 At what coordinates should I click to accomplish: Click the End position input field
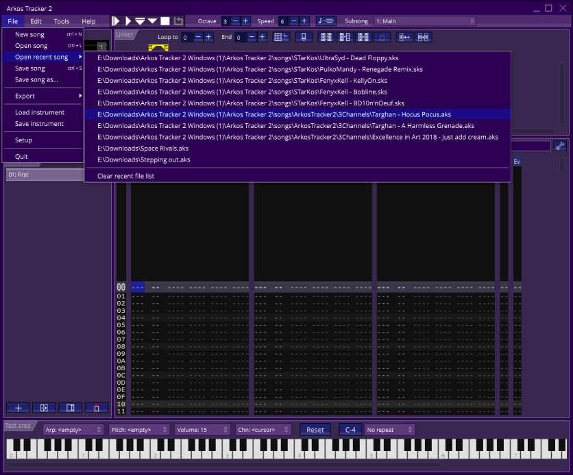tap(240, 37)
